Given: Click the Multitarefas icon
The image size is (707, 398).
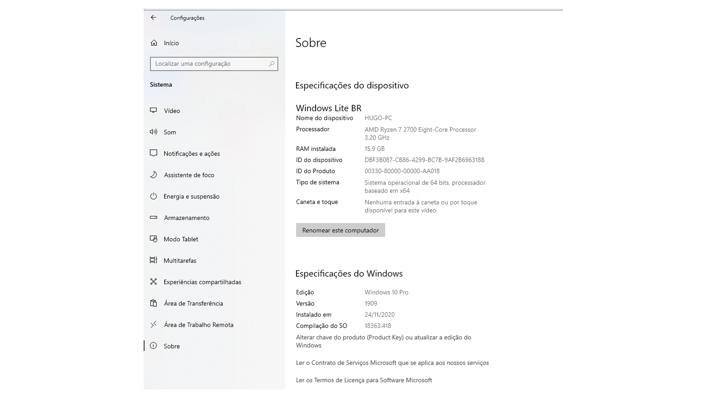Looking at the screenshot, I should (x=154, y=260).
